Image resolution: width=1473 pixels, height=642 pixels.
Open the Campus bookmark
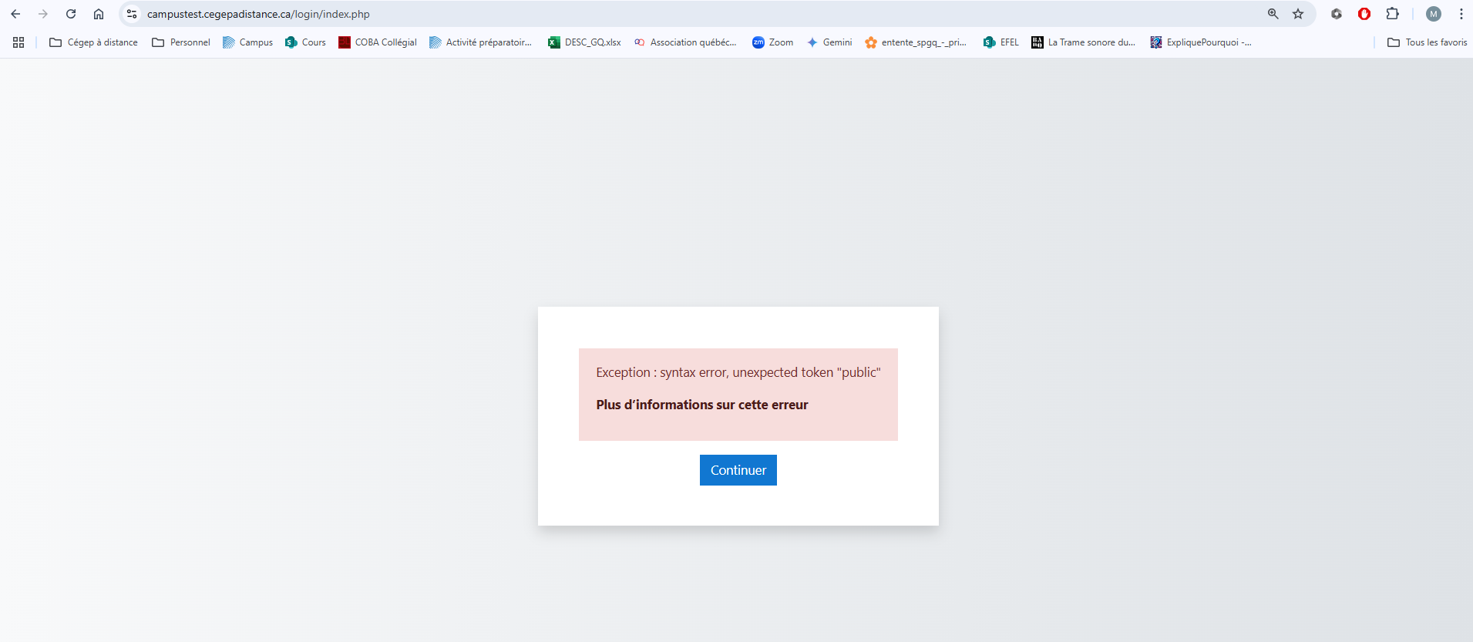pos(247,42)
